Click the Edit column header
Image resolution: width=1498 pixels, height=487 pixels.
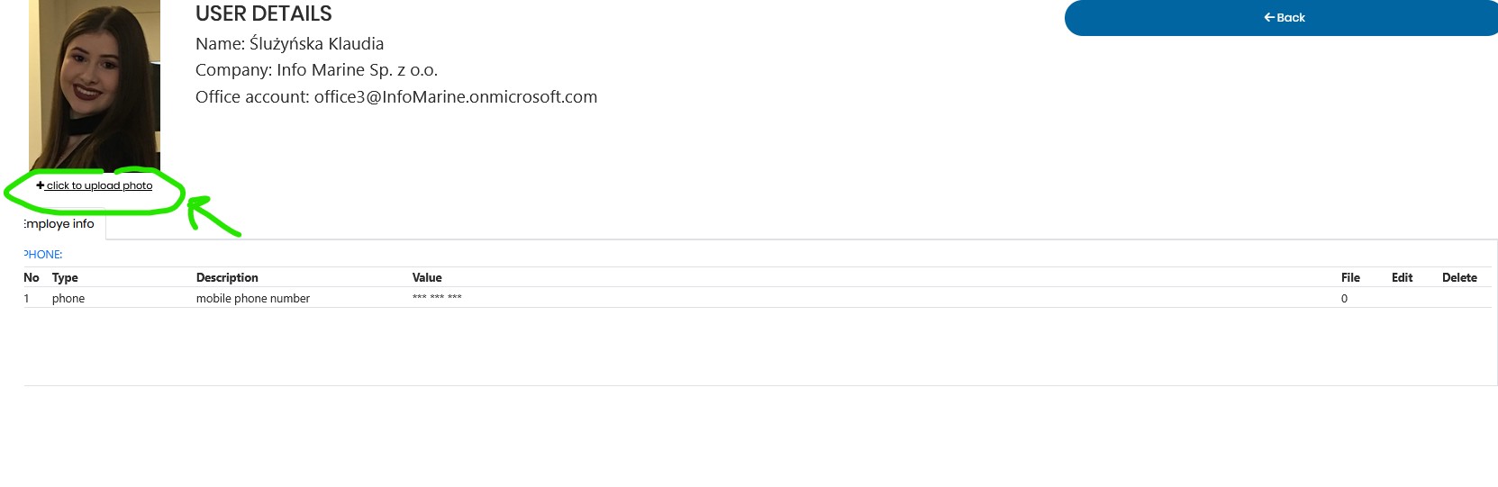[1402, 277]
